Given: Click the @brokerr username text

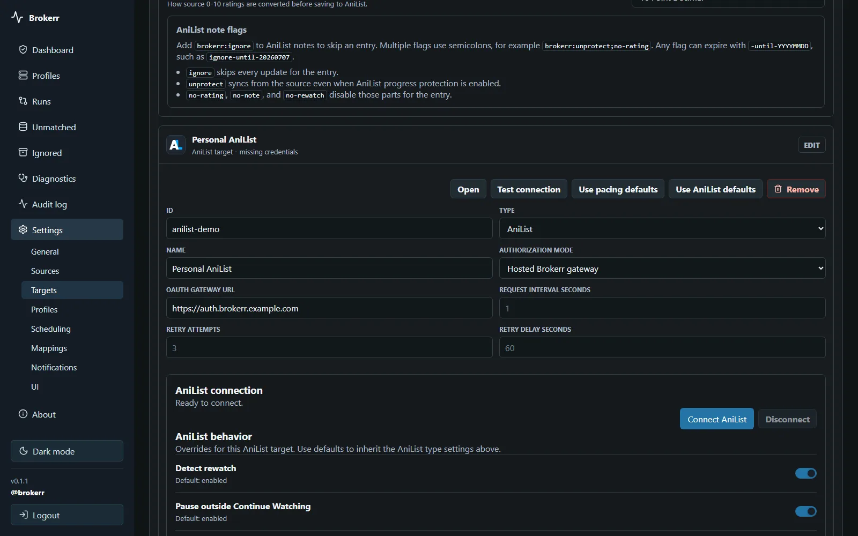Looking at the screenshot, I should click(x=27, y=493).
